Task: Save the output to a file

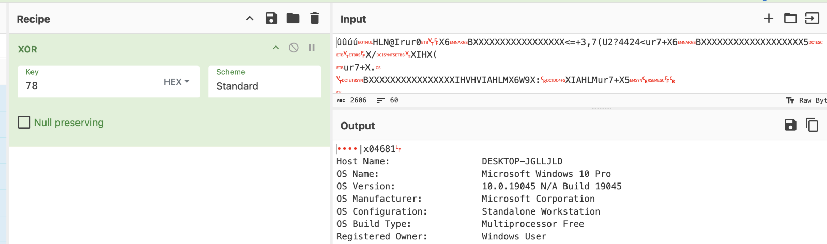Action: pos(790,125)
